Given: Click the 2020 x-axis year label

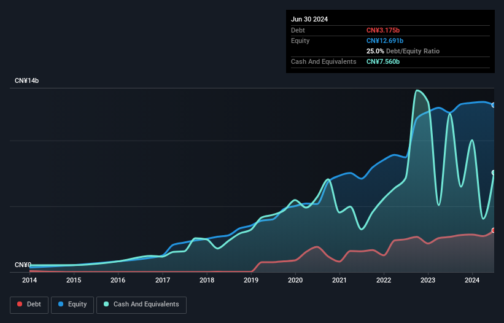Looking at the screenshot, I should (295, 280).
